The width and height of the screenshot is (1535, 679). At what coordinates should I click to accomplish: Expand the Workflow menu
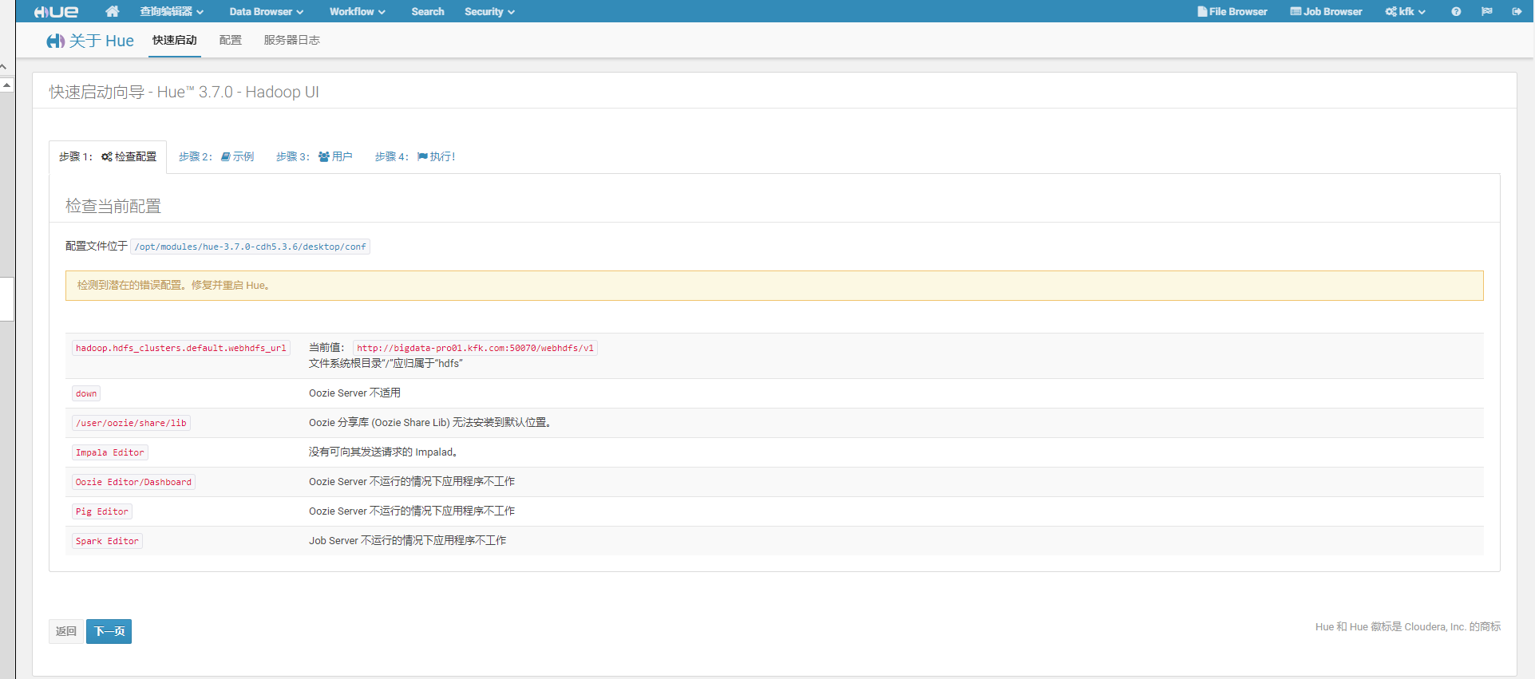point(358,11)
